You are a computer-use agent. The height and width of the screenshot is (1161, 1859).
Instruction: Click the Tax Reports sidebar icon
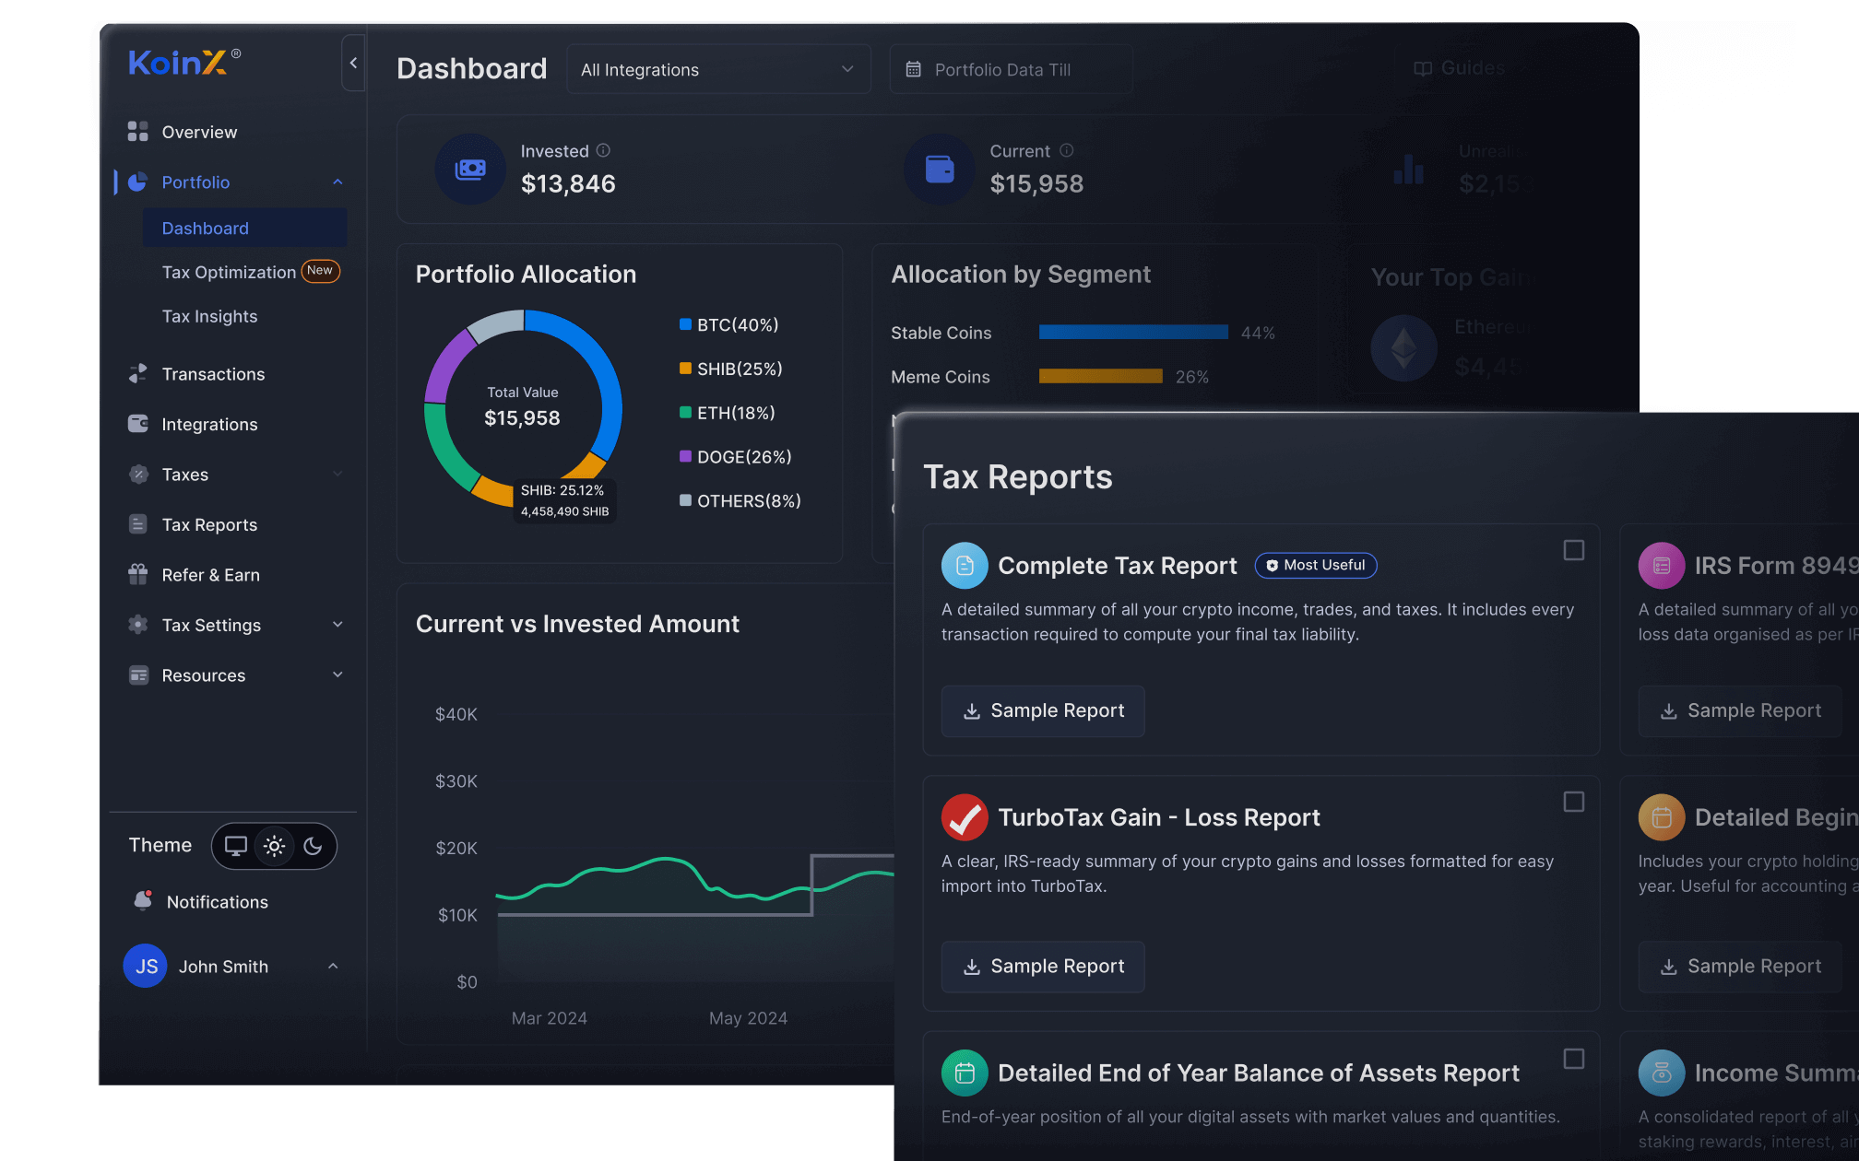click(137, 523)
